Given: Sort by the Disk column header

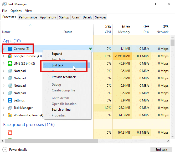Looking at the screenshot, I should click(141, 30).
